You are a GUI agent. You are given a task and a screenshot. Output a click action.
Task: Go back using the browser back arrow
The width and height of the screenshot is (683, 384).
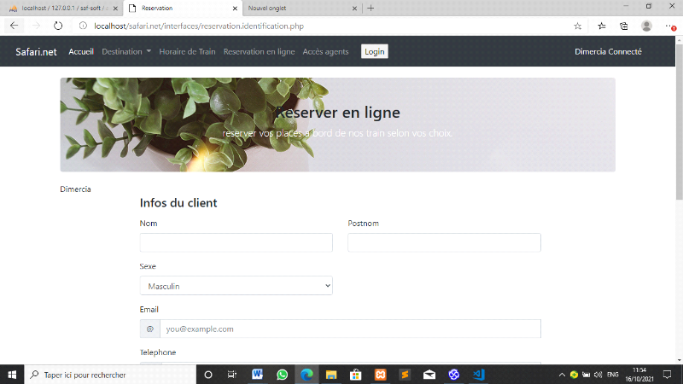pos(14,26)
